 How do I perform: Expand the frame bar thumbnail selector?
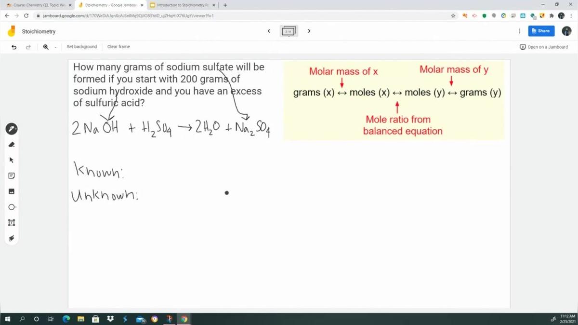[289, 31]
